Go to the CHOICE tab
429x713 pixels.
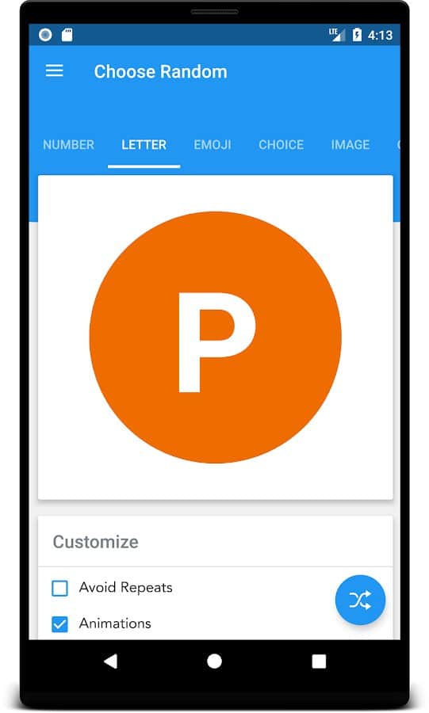[x=282, y=145]
